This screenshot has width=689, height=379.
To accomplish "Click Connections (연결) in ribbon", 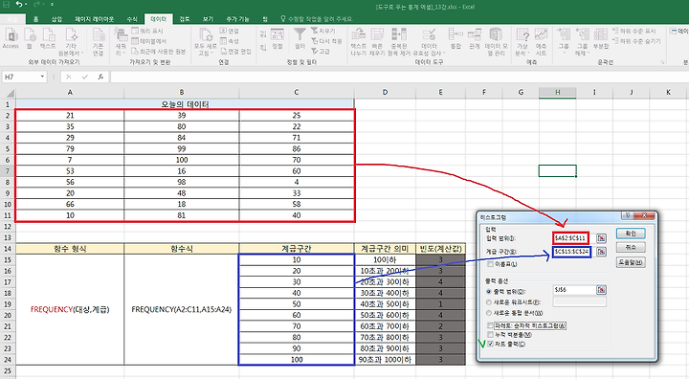I will 230,31.
